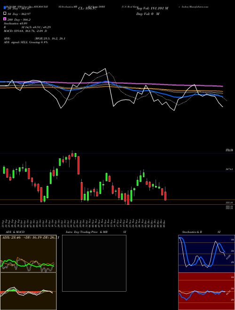The image size is (235, 310).
Task: Click the blue 20 Day legend swatch
Action: click(x=5, y=8)
